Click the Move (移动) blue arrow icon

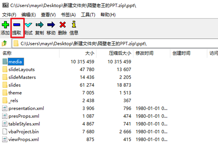pyautogui.click(x=51, y=25)
